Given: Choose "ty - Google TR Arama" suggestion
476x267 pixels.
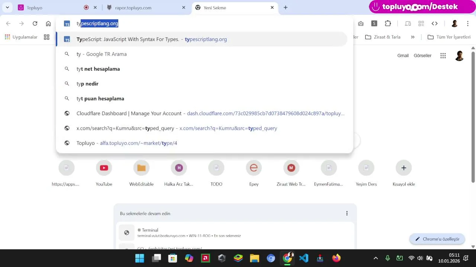Looking at the screenshot, I should [x=202, y=54].
